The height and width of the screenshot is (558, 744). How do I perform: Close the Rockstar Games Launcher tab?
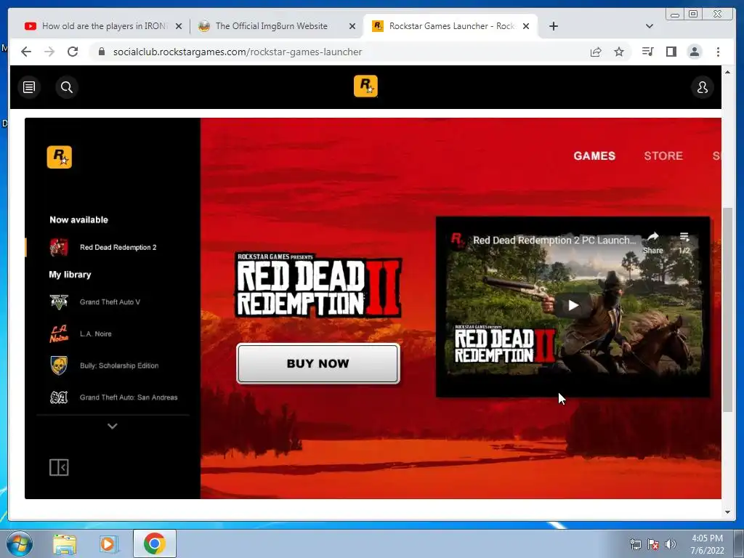click(x=526, y=26)
